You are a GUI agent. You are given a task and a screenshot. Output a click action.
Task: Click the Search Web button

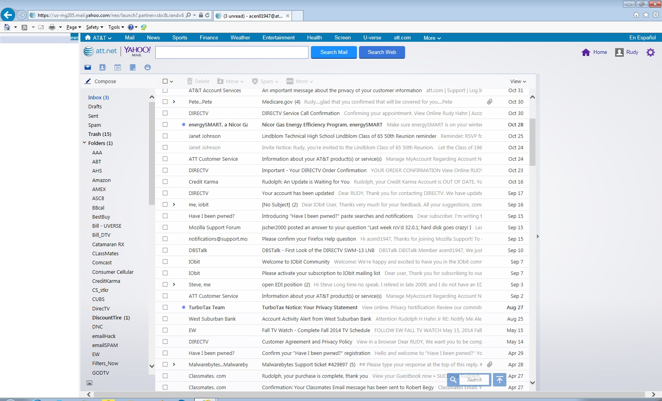click(382, 52)
